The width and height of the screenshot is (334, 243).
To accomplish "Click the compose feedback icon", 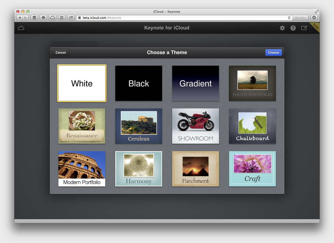I will pos(304,28).
